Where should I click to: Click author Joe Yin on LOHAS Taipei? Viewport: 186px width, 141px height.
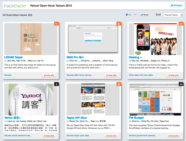tap(40, 60)
